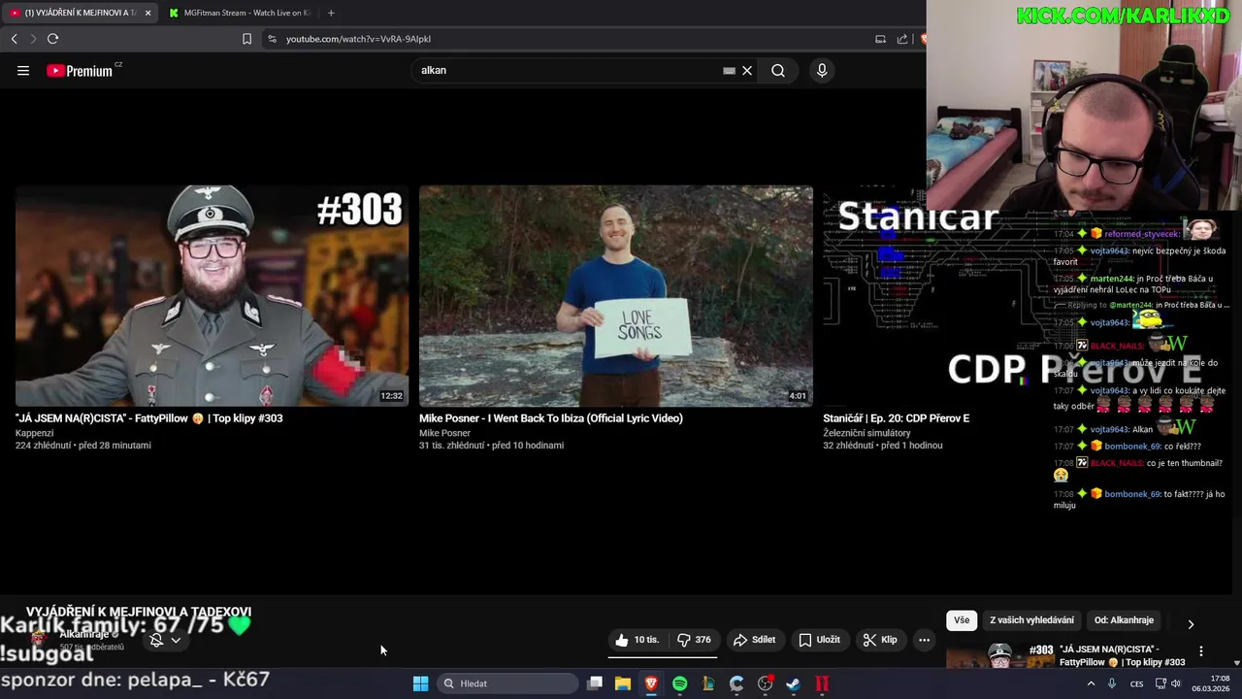Viewport: 1242px width, 699px height.
Task: Launch File Explorer from taskbar
Action: [x=623, y=683]
